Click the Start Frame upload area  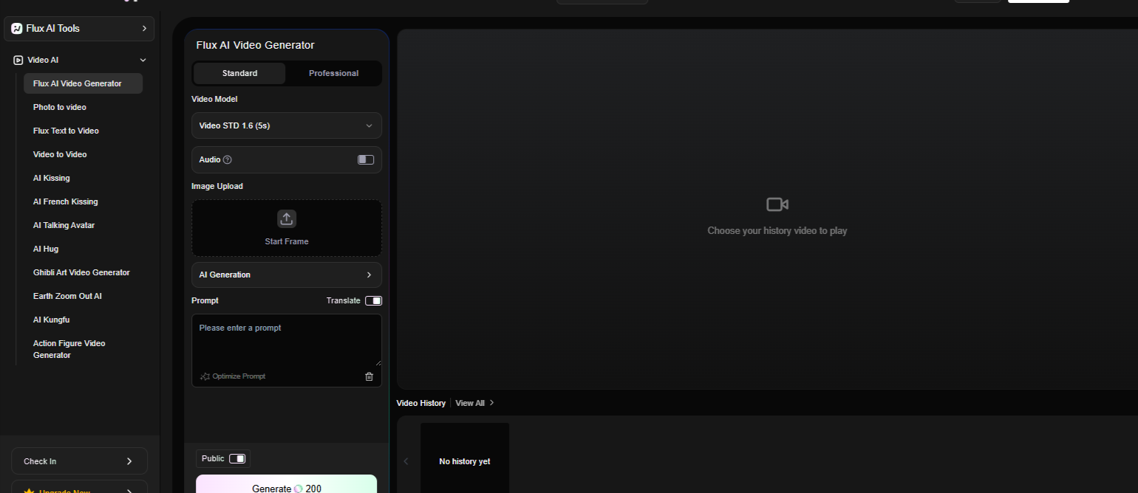coord(287,228)
